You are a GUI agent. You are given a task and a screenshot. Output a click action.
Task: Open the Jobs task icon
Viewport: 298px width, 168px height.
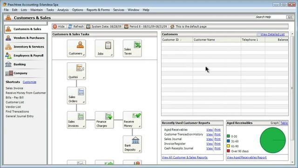(104, 48)
